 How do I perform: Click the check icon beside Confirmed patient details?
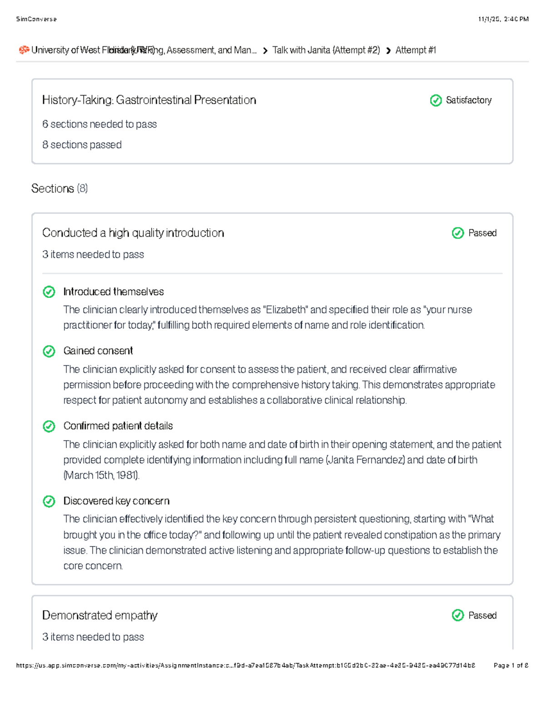pyautogui.click(x=49, y=426)
